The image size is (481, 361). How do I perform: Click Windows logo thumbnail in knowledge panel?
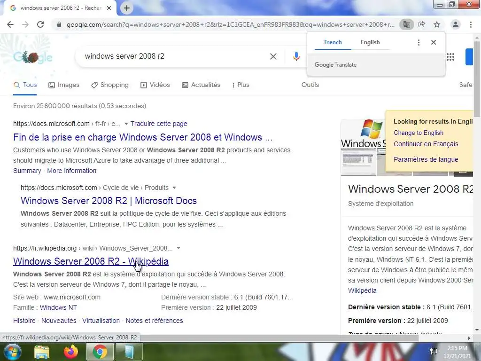pos(363,133)
